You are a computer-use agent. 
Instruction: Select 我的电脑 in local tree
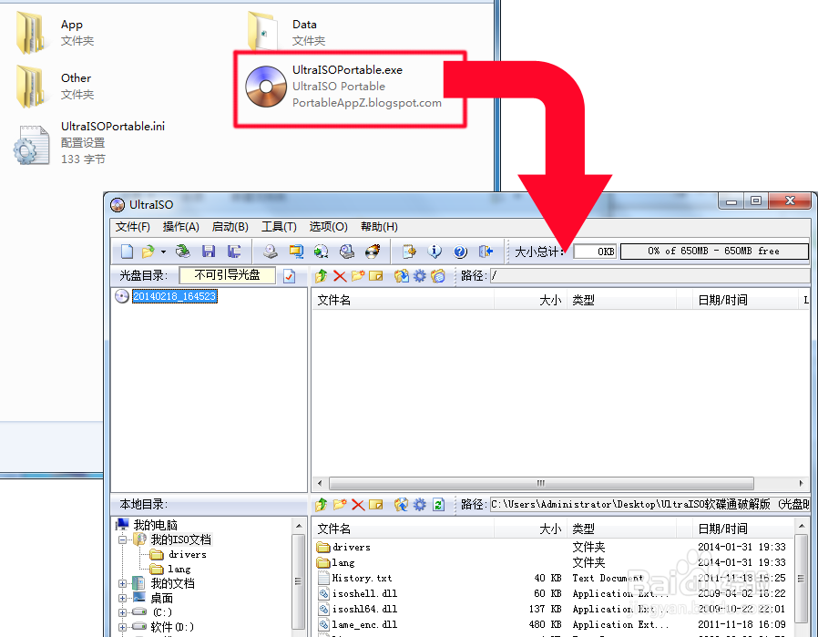pyautogui.click(x=155, y=525)
